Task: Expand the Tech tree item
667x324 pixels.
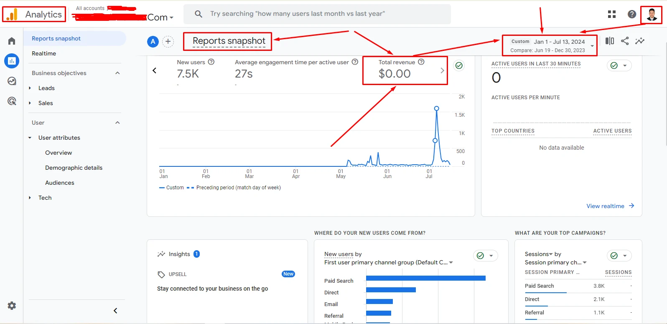Action: coord(30,198)
